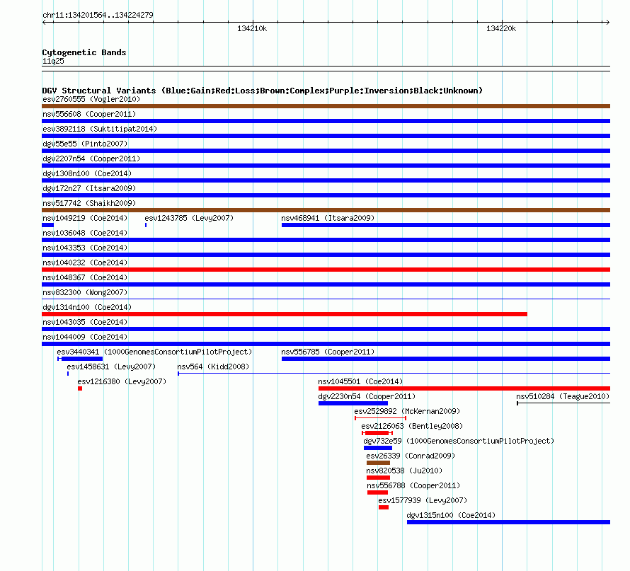The width and height of the screenshot is (630, 571).
Task: Click the chr11:134201564..134224279 coordinate text
Action: click(x=98, y=15)
